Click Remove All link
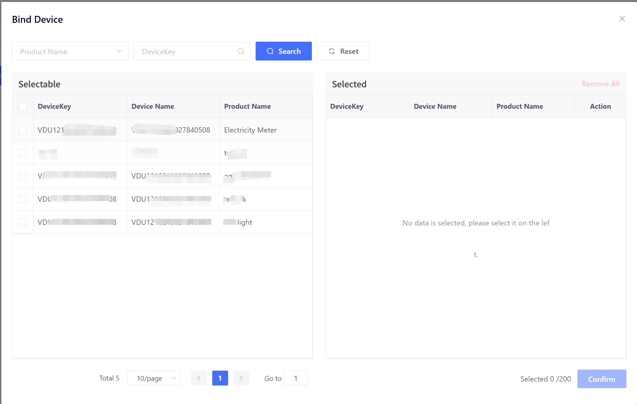 coord(600,84)
